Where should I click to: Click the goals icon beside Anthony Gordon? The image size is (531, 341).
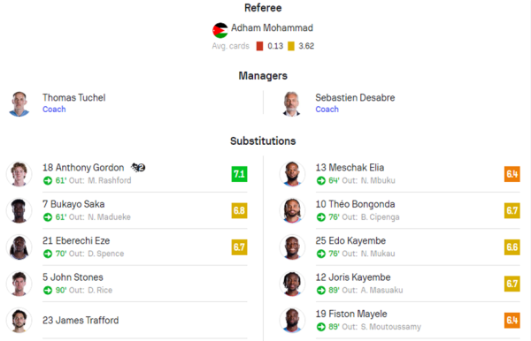(x=138, y=167)
